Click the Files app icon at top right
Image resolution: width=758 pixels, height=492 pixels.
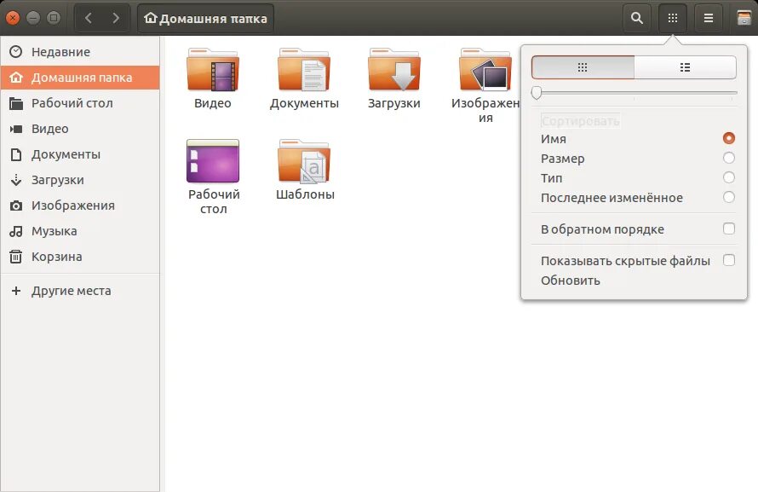[744, 19]
